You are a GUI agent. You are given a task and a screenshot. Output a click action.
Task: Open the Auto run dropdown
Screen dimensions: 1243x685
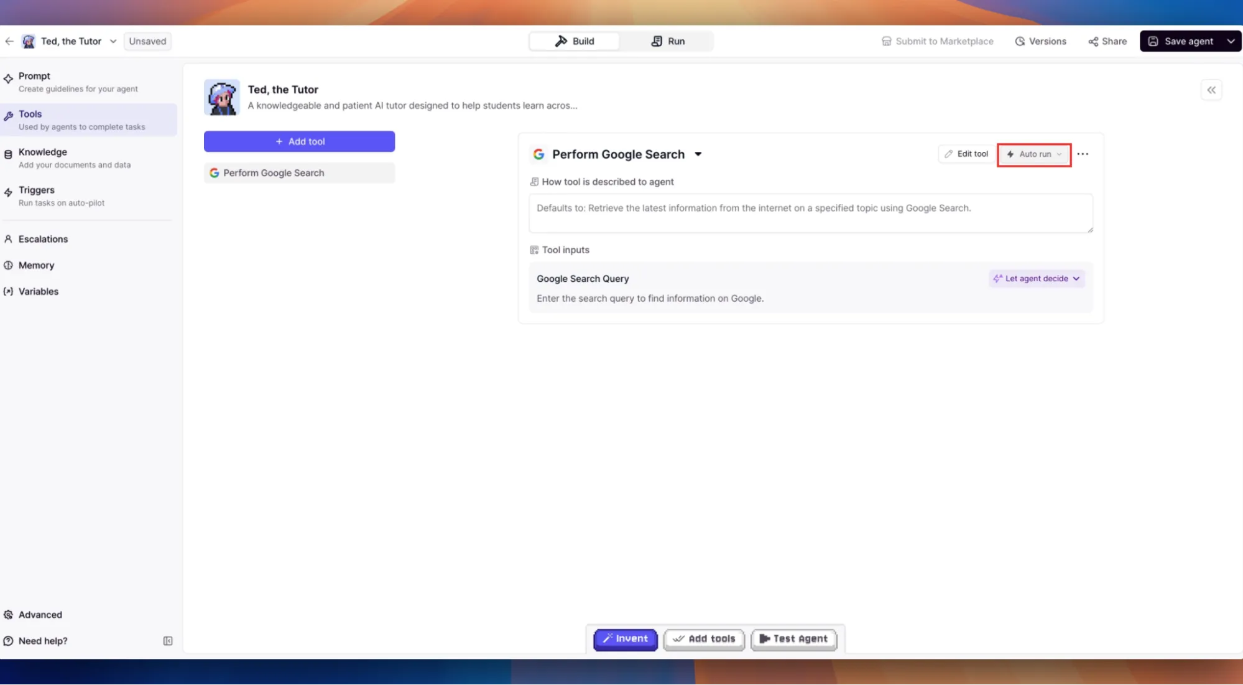click(x=1034, y=154)
